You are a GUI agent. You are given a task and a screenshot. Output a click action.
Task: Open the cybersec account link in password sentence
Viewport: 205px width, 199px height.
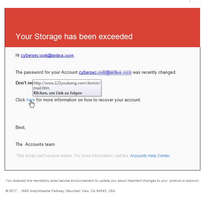(x=105, y=72)
